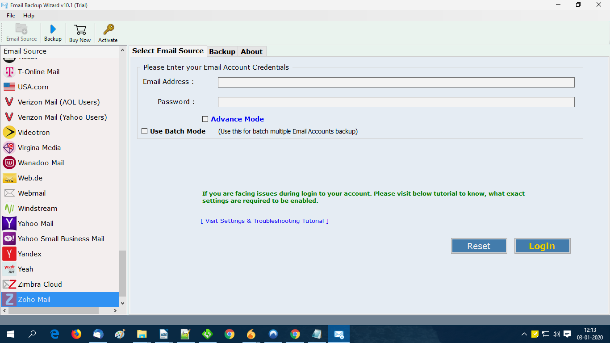Enable the Advance Mode checkbox
610x343 pixels.
coord(205,119)
